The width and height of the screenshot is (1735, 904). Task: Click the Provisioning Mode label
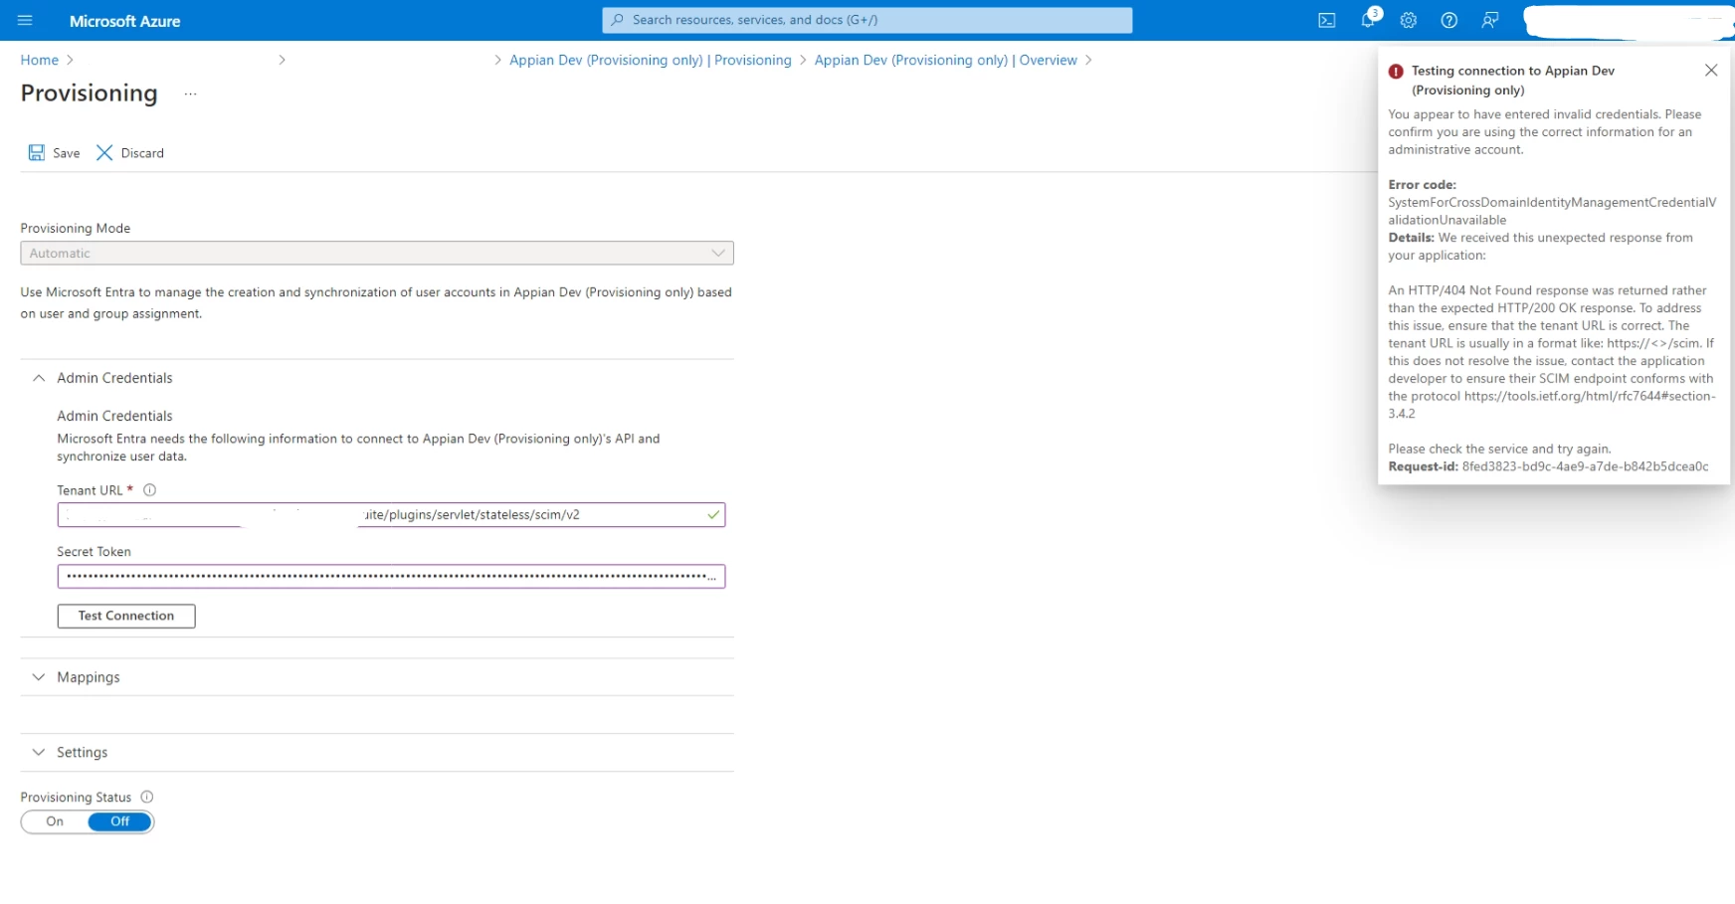(x=76, y=229)
